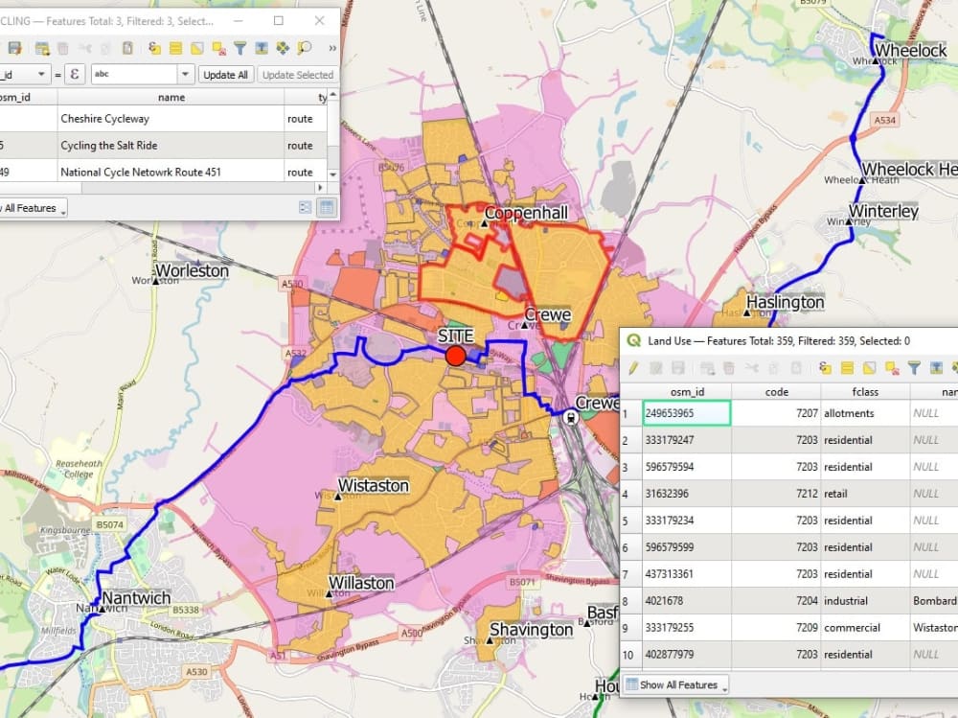Toggle editing mode in Land Use table
The image size is (958, 718).
[x=633, y=368]
